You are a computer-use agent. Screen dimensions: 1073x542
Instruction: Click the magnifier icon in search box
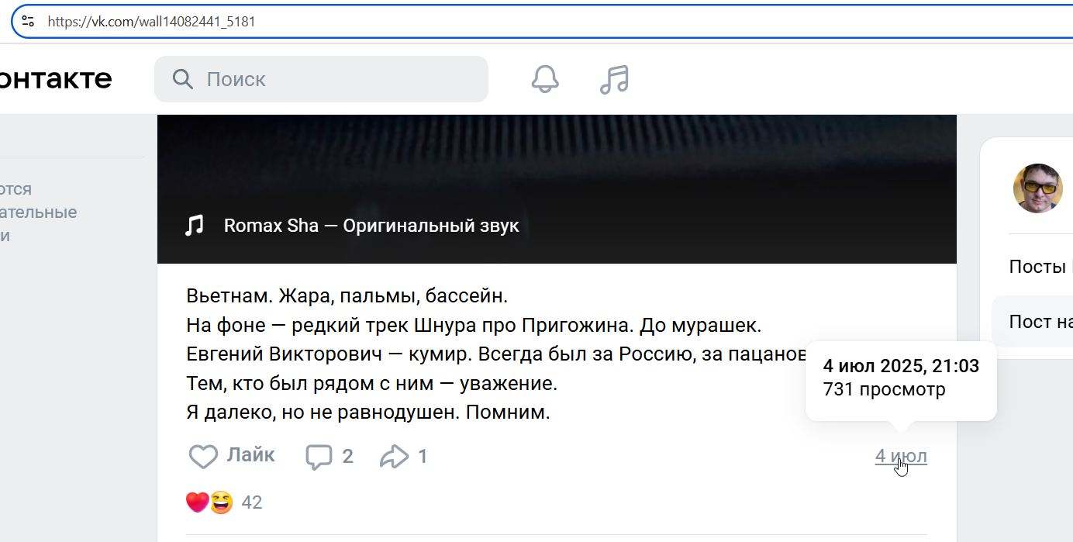pyautogui.click(x=183, y=79)
